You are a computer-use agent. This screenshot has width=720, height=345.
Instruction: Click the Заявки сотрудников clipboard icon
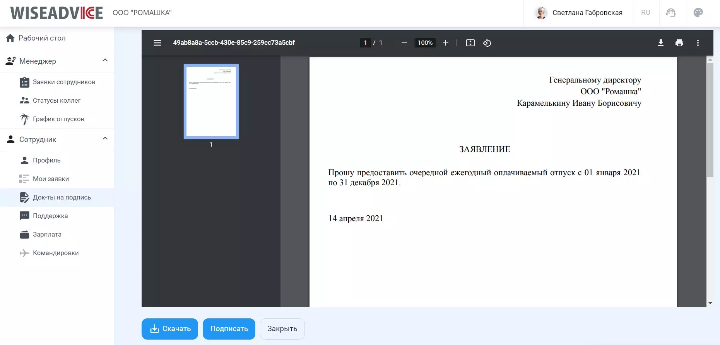tap(24, 82)
